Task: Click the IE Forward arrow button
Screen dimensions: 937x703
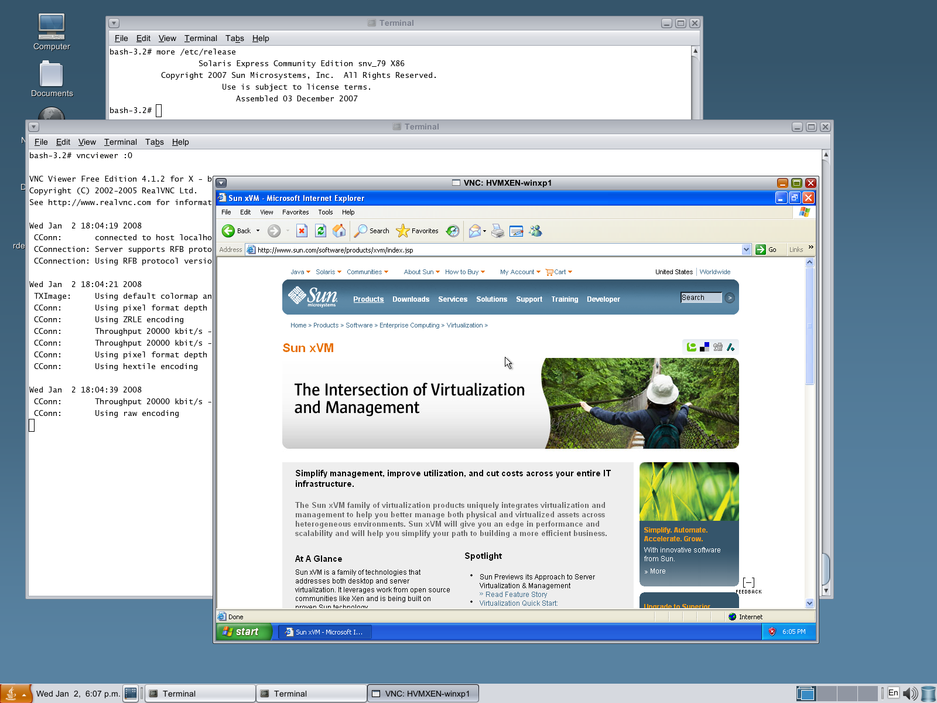Action: (x=274, y=231)
